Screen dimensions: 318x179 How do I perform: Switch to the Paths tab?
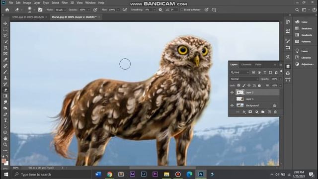[258, 65]
